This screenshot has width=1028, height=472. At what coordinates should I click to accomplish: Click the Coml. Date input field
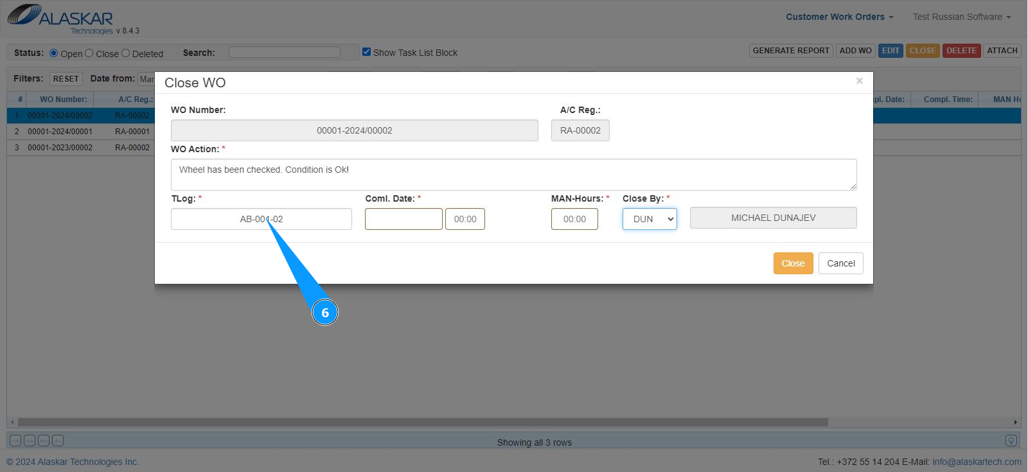(403, 219)
